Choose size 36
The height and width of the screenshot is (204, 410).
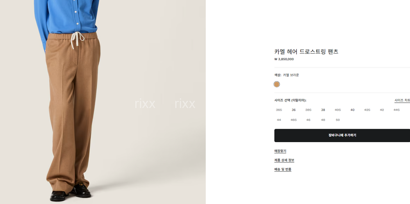click(294, 110)
